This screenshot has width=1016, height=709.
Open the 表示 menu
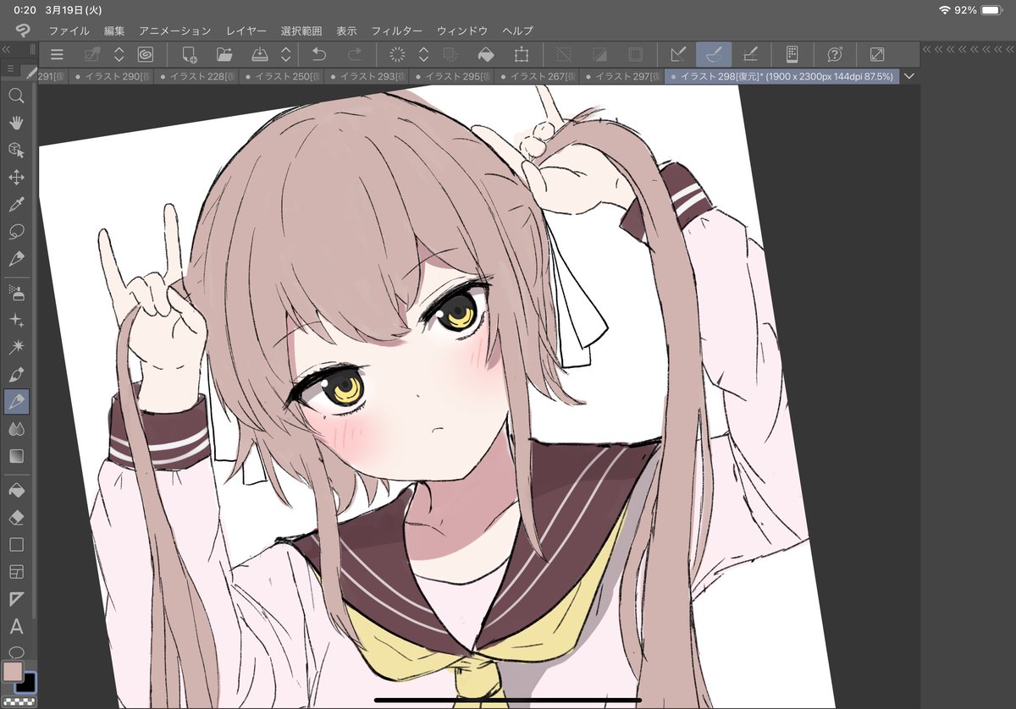pyautogui.click(x=346, y=30)
